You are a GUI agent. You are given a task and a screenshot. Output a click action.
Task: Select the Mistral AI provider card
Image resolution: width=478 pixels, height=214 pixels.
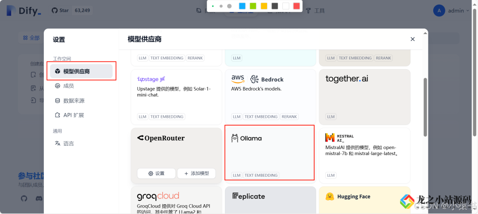pos(365,156)
